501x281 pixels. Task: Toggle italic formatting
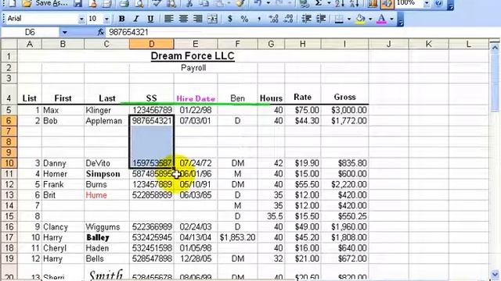pyautogui.click(x=136, y=19)
